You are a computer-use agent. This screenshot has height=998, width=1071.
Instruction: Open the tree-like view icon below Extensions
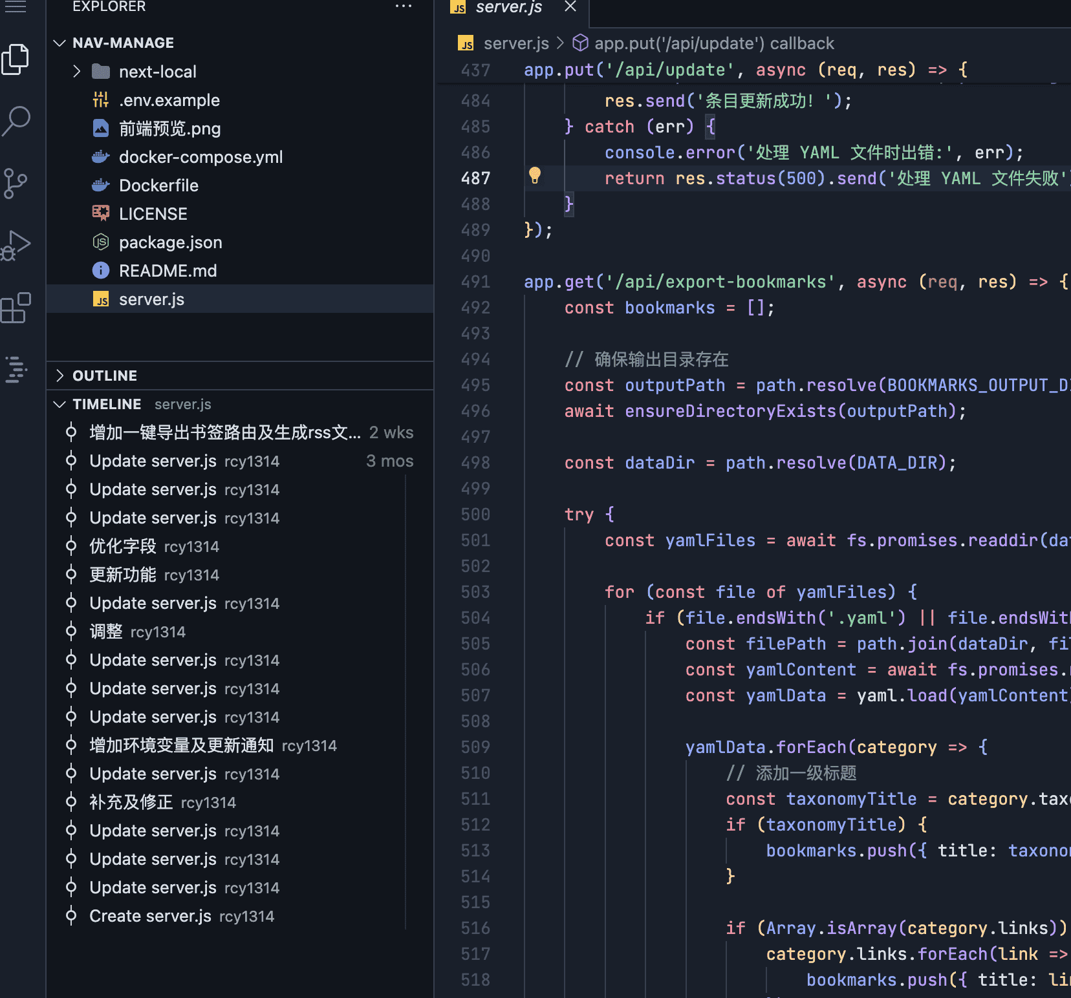click(x=16, y=370)
